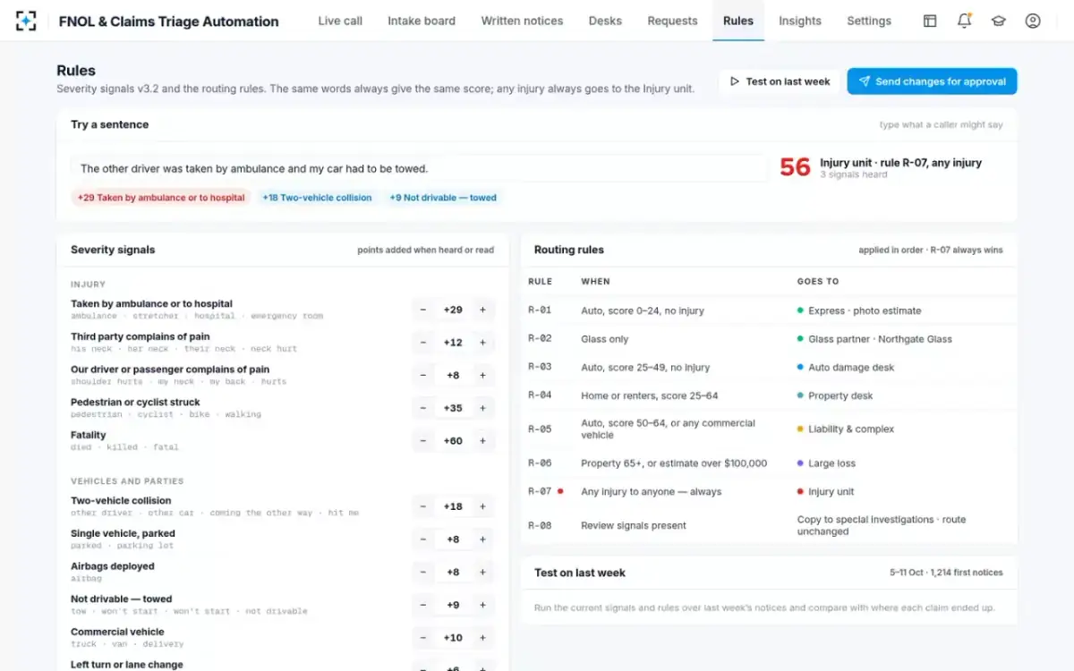The image size is (1074, 671).
Task: Decrease Pedestrian or cyclist struck points
Action: (423, 408)
